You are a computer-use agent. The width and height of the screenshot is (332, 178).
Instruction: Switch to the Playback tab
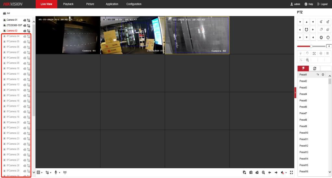pos(68,4)
